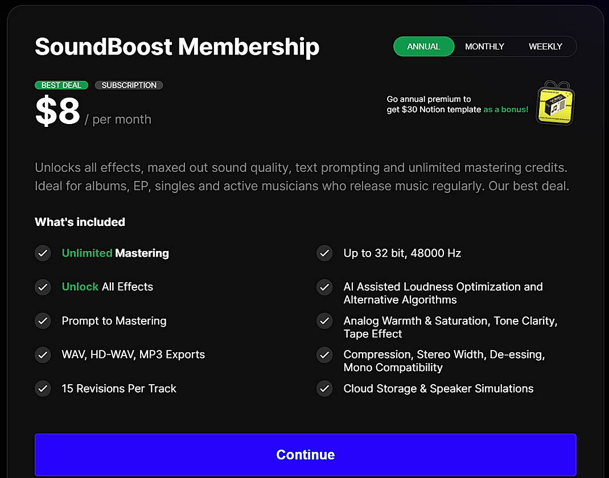Screen dimensions: 609x478
Task: Click "Cloud Storage & Speaker Simulations" text
Action: point(438,388)
